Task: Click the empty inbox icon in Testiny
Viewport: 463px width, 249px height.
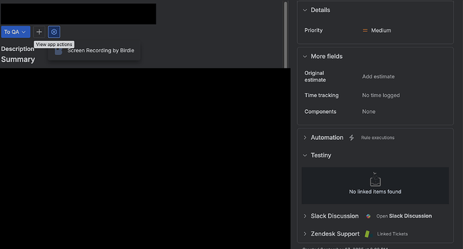Action: click(x=375, y=179)
